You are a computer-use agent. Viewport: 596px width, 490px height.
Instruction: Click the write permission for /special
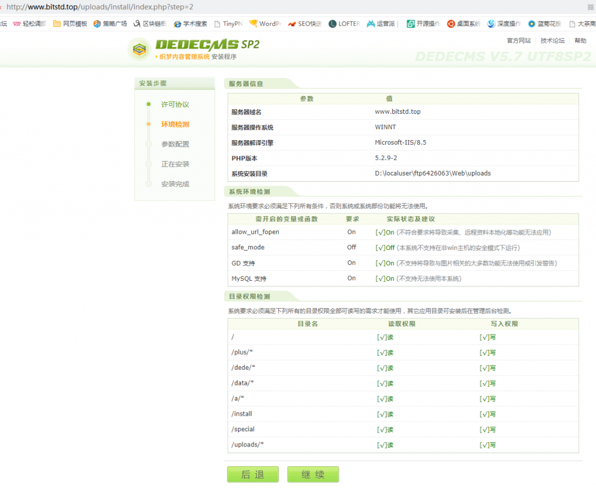click(488, 430)
